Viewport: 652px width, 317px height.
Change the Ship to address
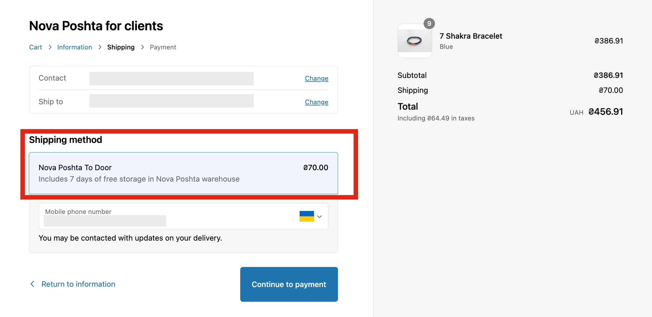point(316,102)
